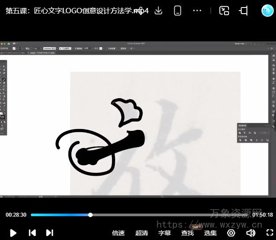This screenshot has width=276, height=240.
Task: Click the share icon in the top bar
Action: tap(141, 11)
